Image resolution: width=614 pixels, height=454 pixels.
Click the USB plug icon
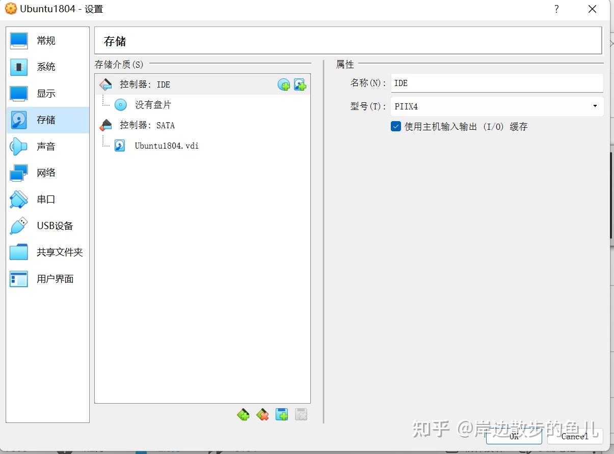[19, 226]
